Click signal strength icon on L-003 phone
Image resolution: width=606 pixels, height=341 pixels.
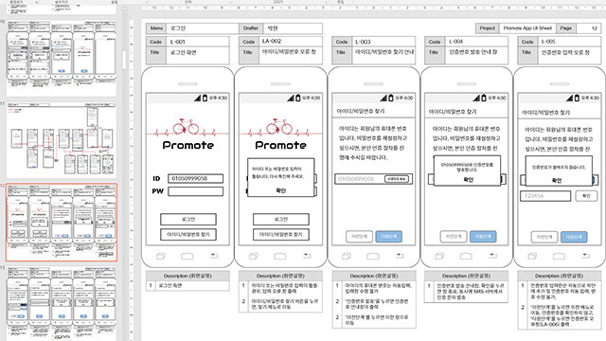coord(383,99)
